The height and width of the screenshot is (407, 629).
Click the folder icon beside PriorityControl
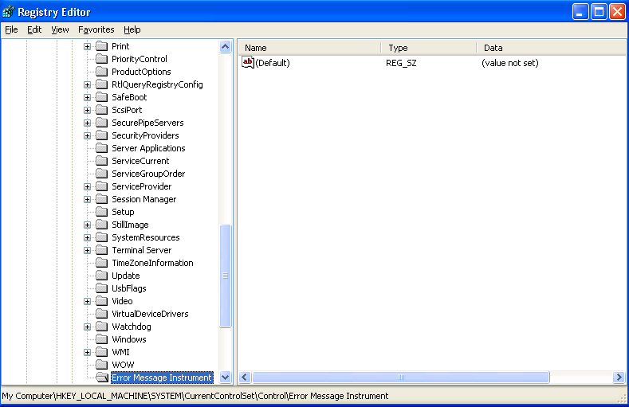[101, 59]
